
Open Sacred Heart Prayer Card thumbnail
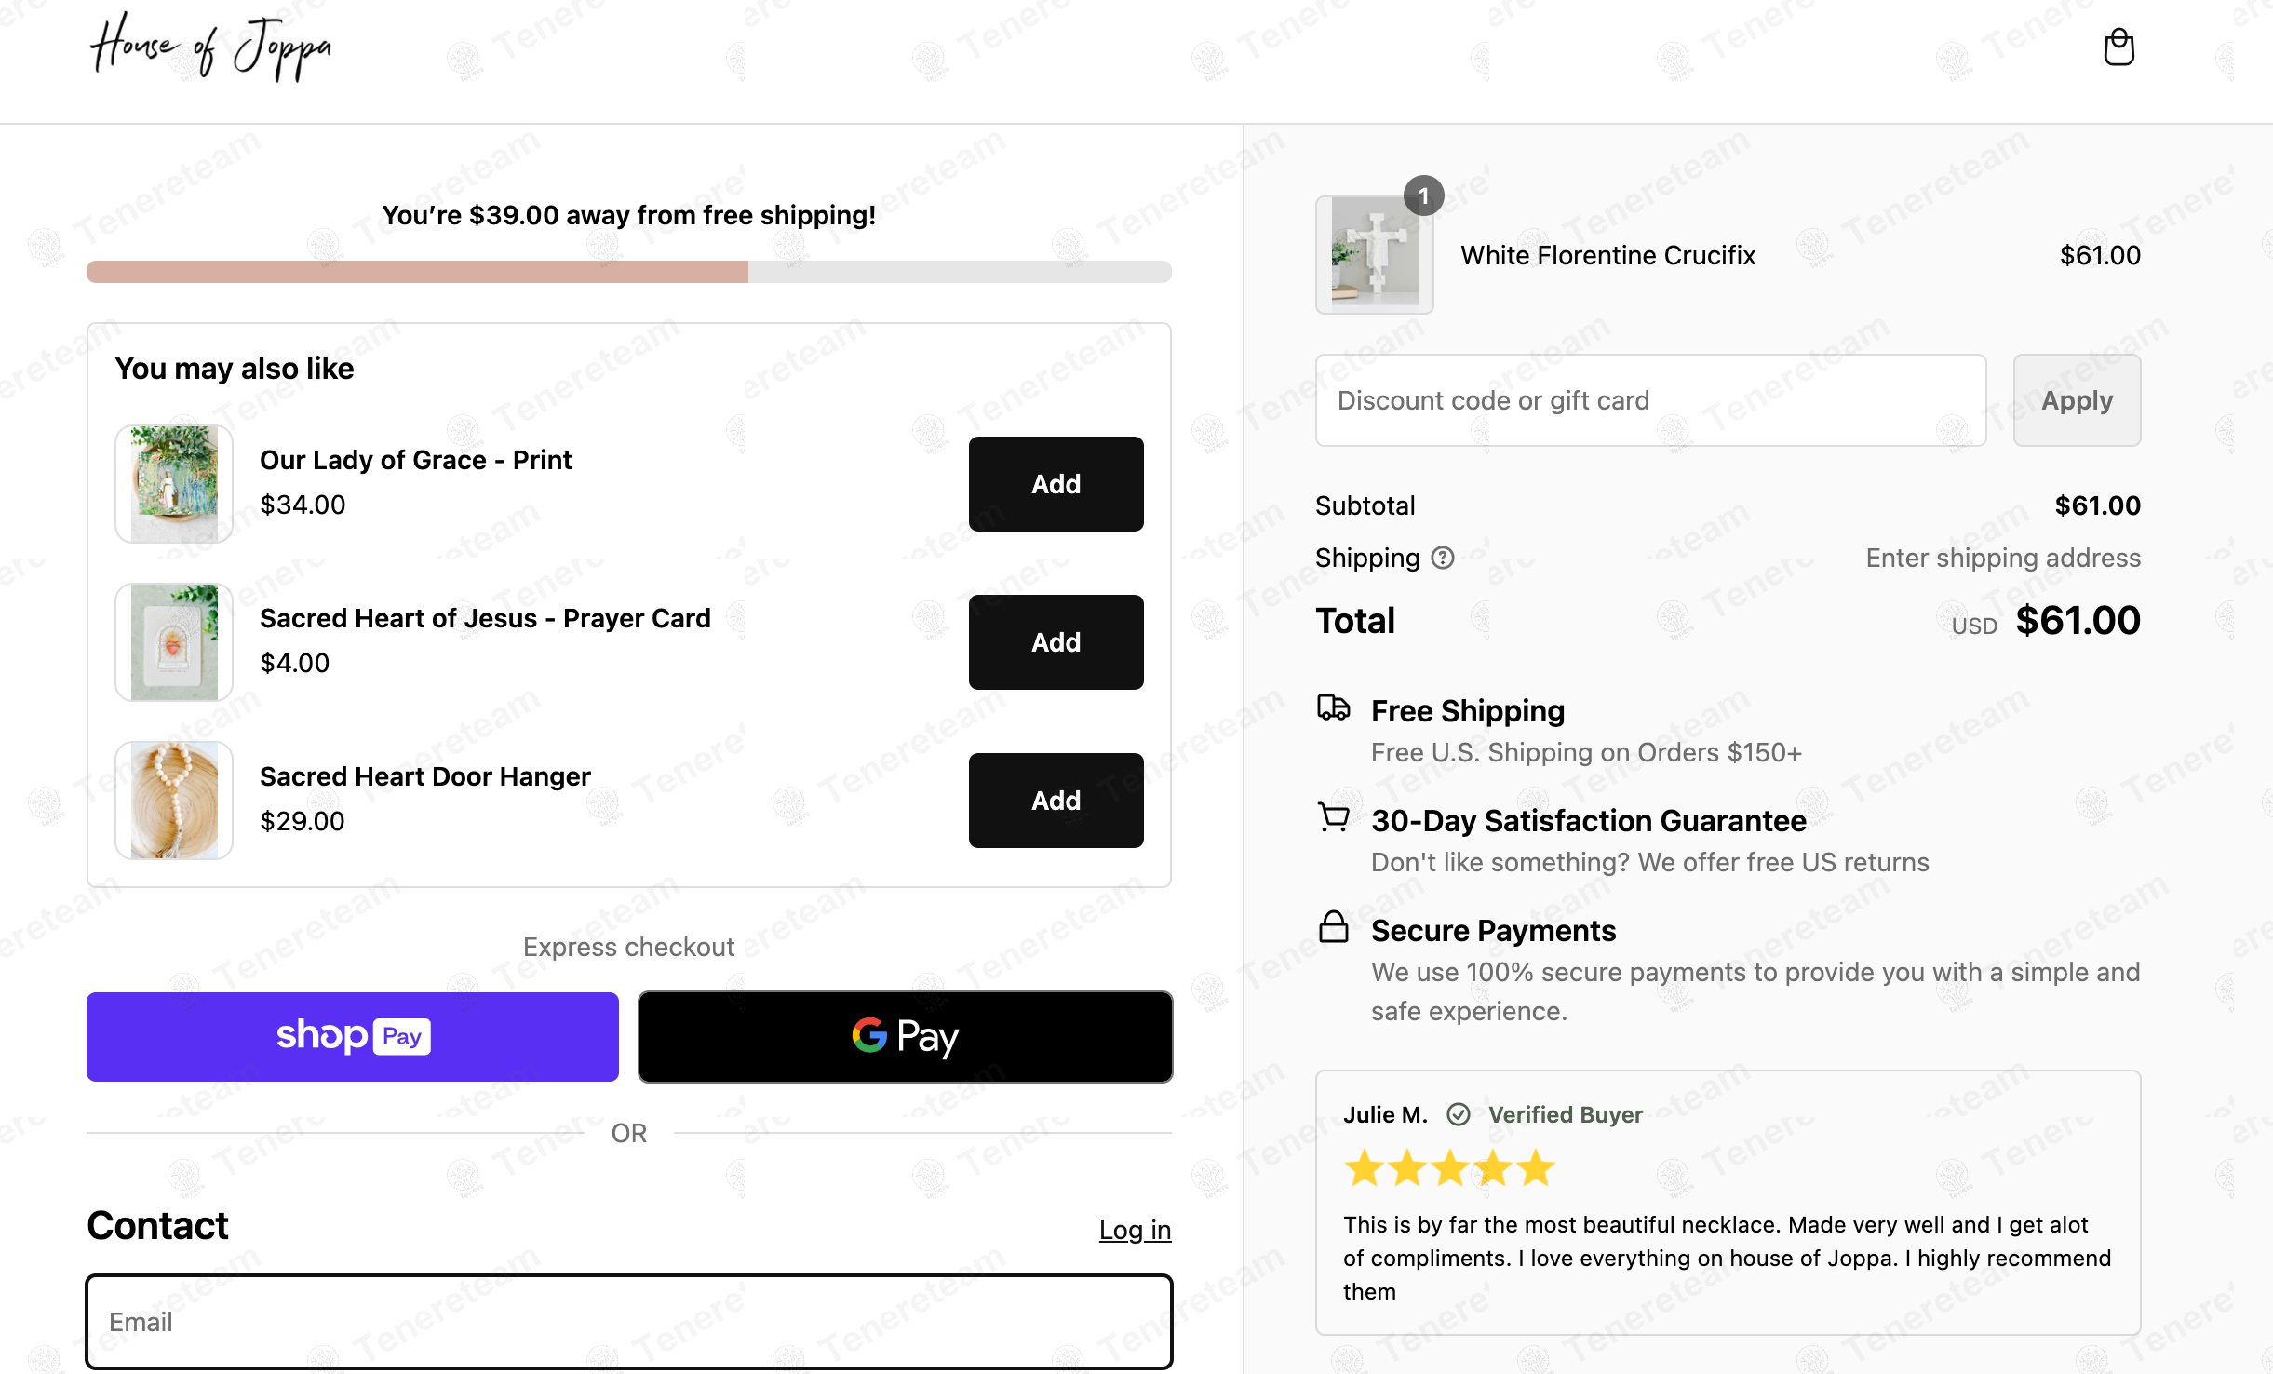174,642
